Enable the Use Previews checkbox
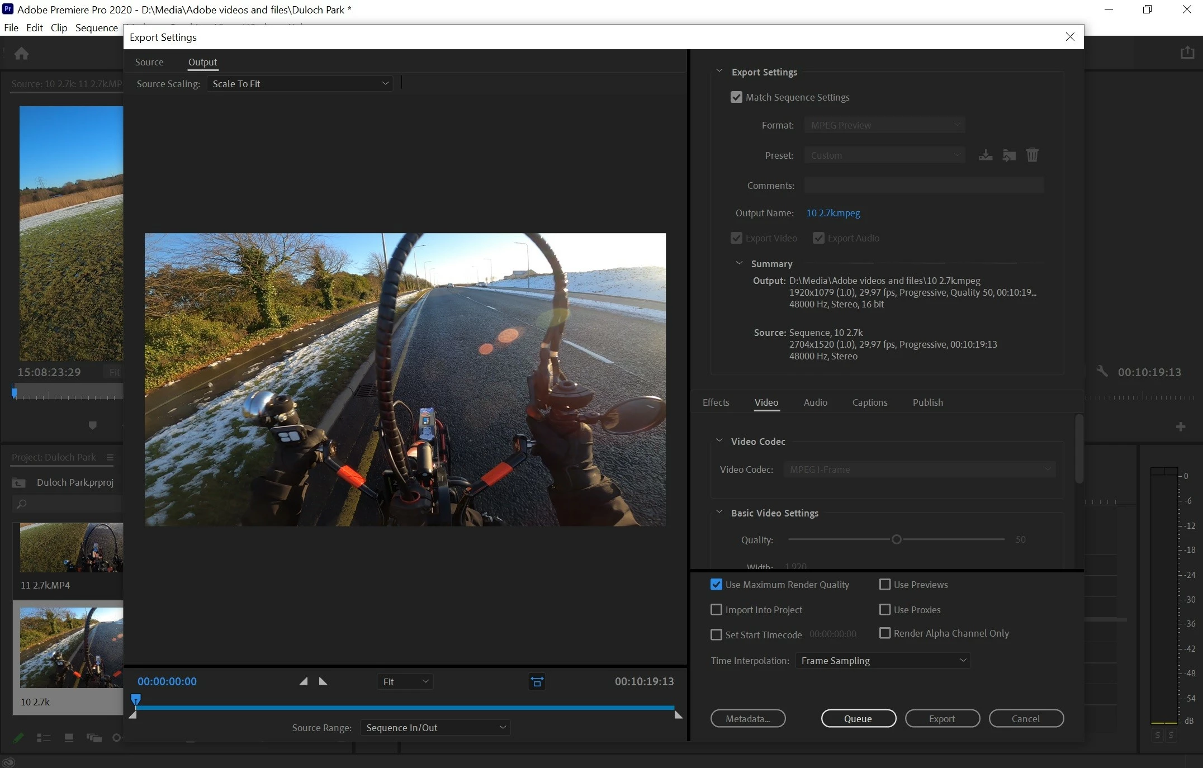Screen dimensions: 1203x768 885,585
